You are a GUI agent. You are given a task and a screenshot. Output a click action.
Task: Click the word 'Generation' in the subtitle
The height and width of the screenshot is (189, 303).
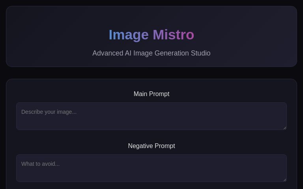(x=172, y=53)
